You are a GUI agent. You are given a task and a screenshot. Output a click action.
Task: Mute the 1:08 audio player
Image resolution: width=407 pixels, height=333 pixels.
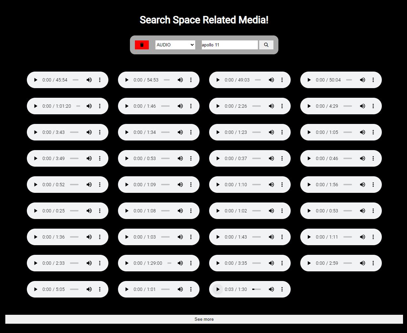pyautogui.click(x=180, y=211)
